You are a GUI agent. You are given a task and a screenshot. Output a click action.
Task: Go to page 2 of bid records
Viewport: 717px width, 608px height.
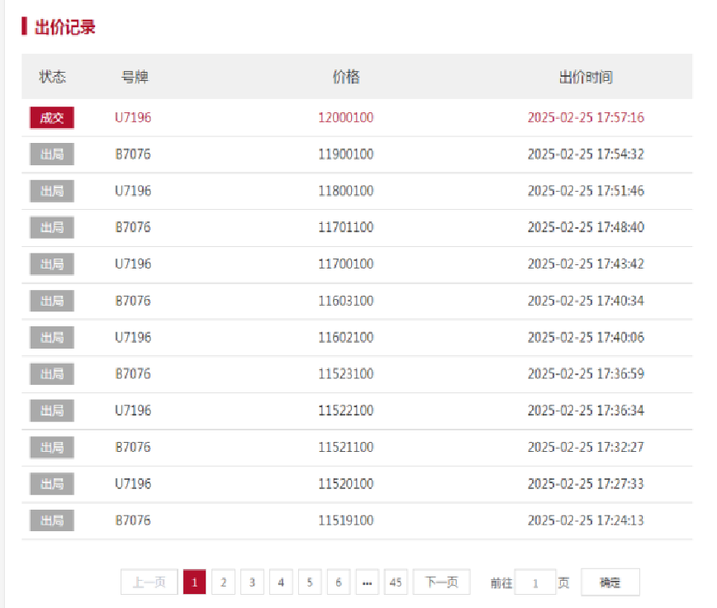pos(223,582)
